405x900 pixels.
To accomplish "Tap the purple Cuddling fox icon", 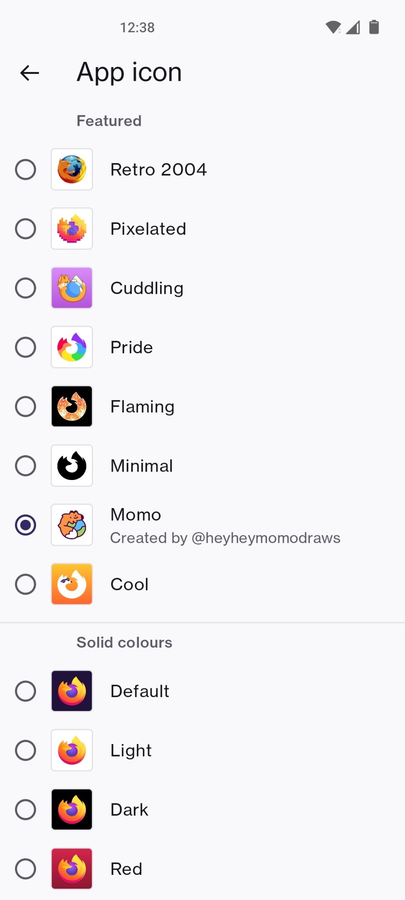I will click(x=72, y=288).
